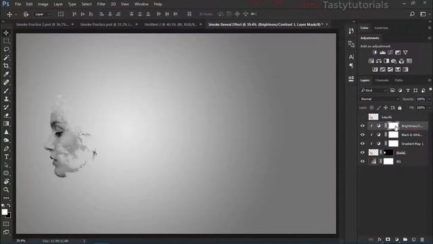The height and width of the screenshot is (244, 433).
Task: Add a Photo Filter adjustment
Action: coord(394,61)
